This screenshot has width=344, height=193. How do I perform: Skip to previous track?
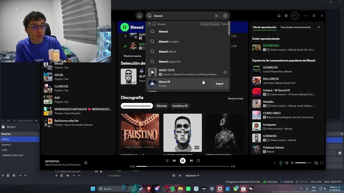click(174, 161)
